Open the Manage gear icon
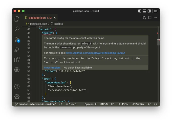 click(x=17, y=97)
